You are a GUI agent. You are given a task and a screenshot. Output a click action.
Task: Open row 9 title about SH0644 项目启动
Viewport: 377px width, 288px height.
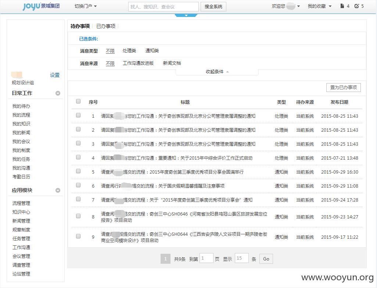184,237
